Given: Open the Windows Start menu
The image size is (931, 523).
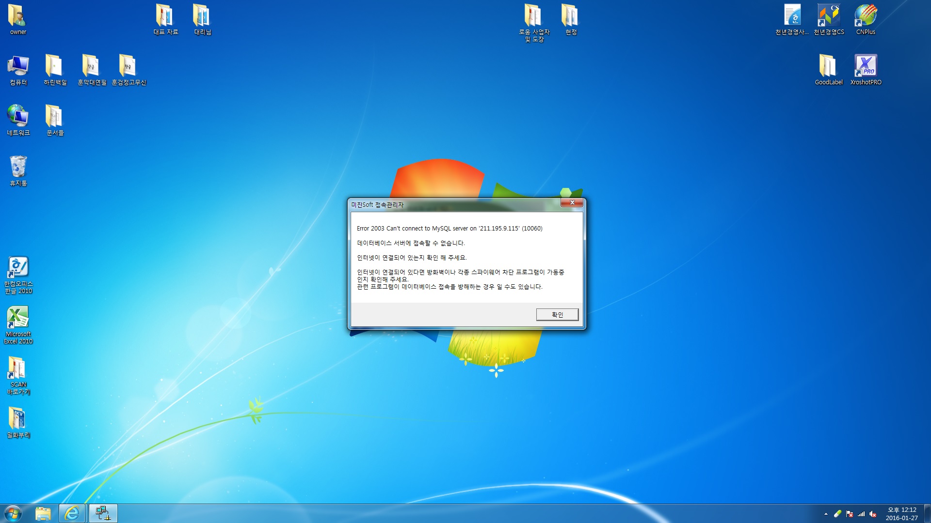Looking at the screenshot, I should point(13,513).
